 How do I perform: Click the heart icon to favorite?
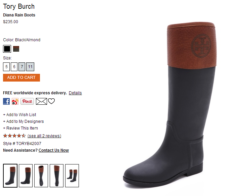(x=51, y=101)
